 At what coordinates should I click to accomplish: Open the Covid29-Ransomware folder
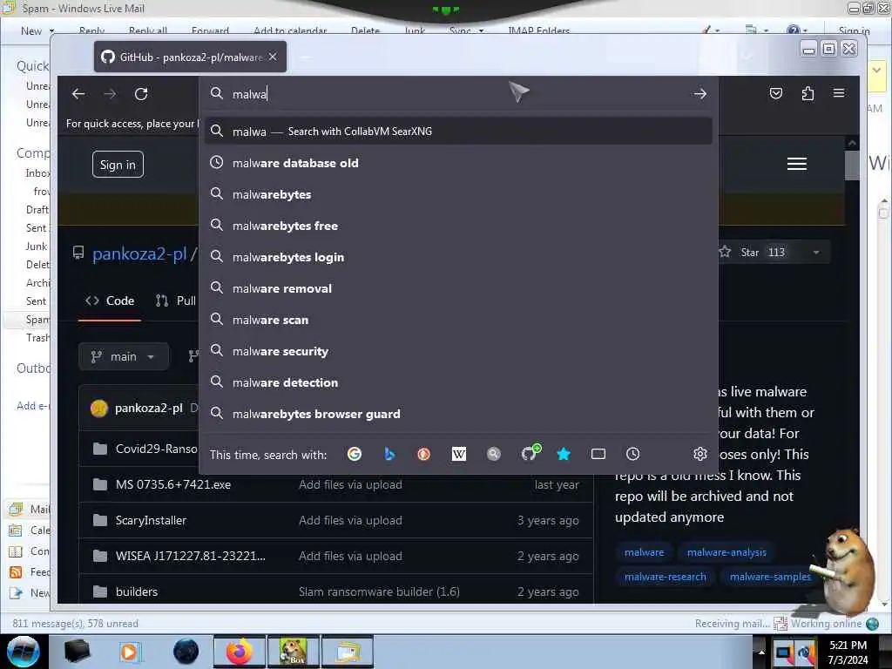click(157, 449)
